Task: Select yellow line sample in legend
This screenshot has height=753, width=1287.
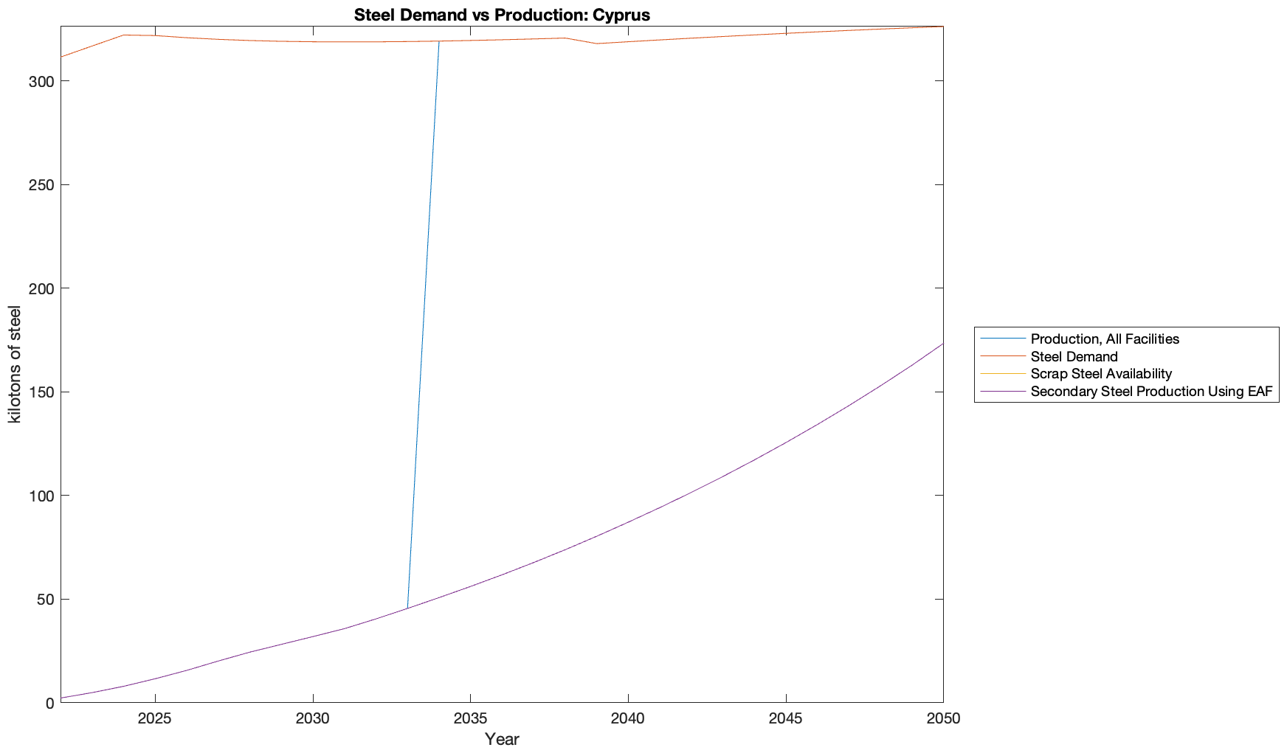Action: click(x=1003, y=374)
